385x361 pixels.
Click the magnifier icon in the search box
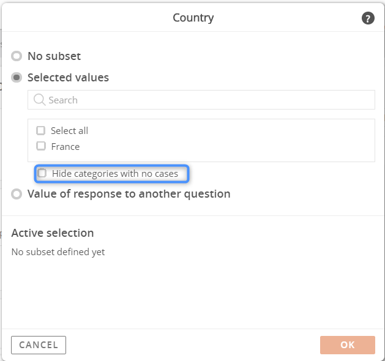39,100
